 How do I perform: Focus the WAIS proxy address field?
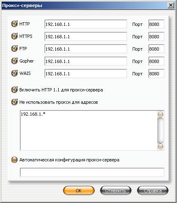pyautogui.click(x=86, y=74)
